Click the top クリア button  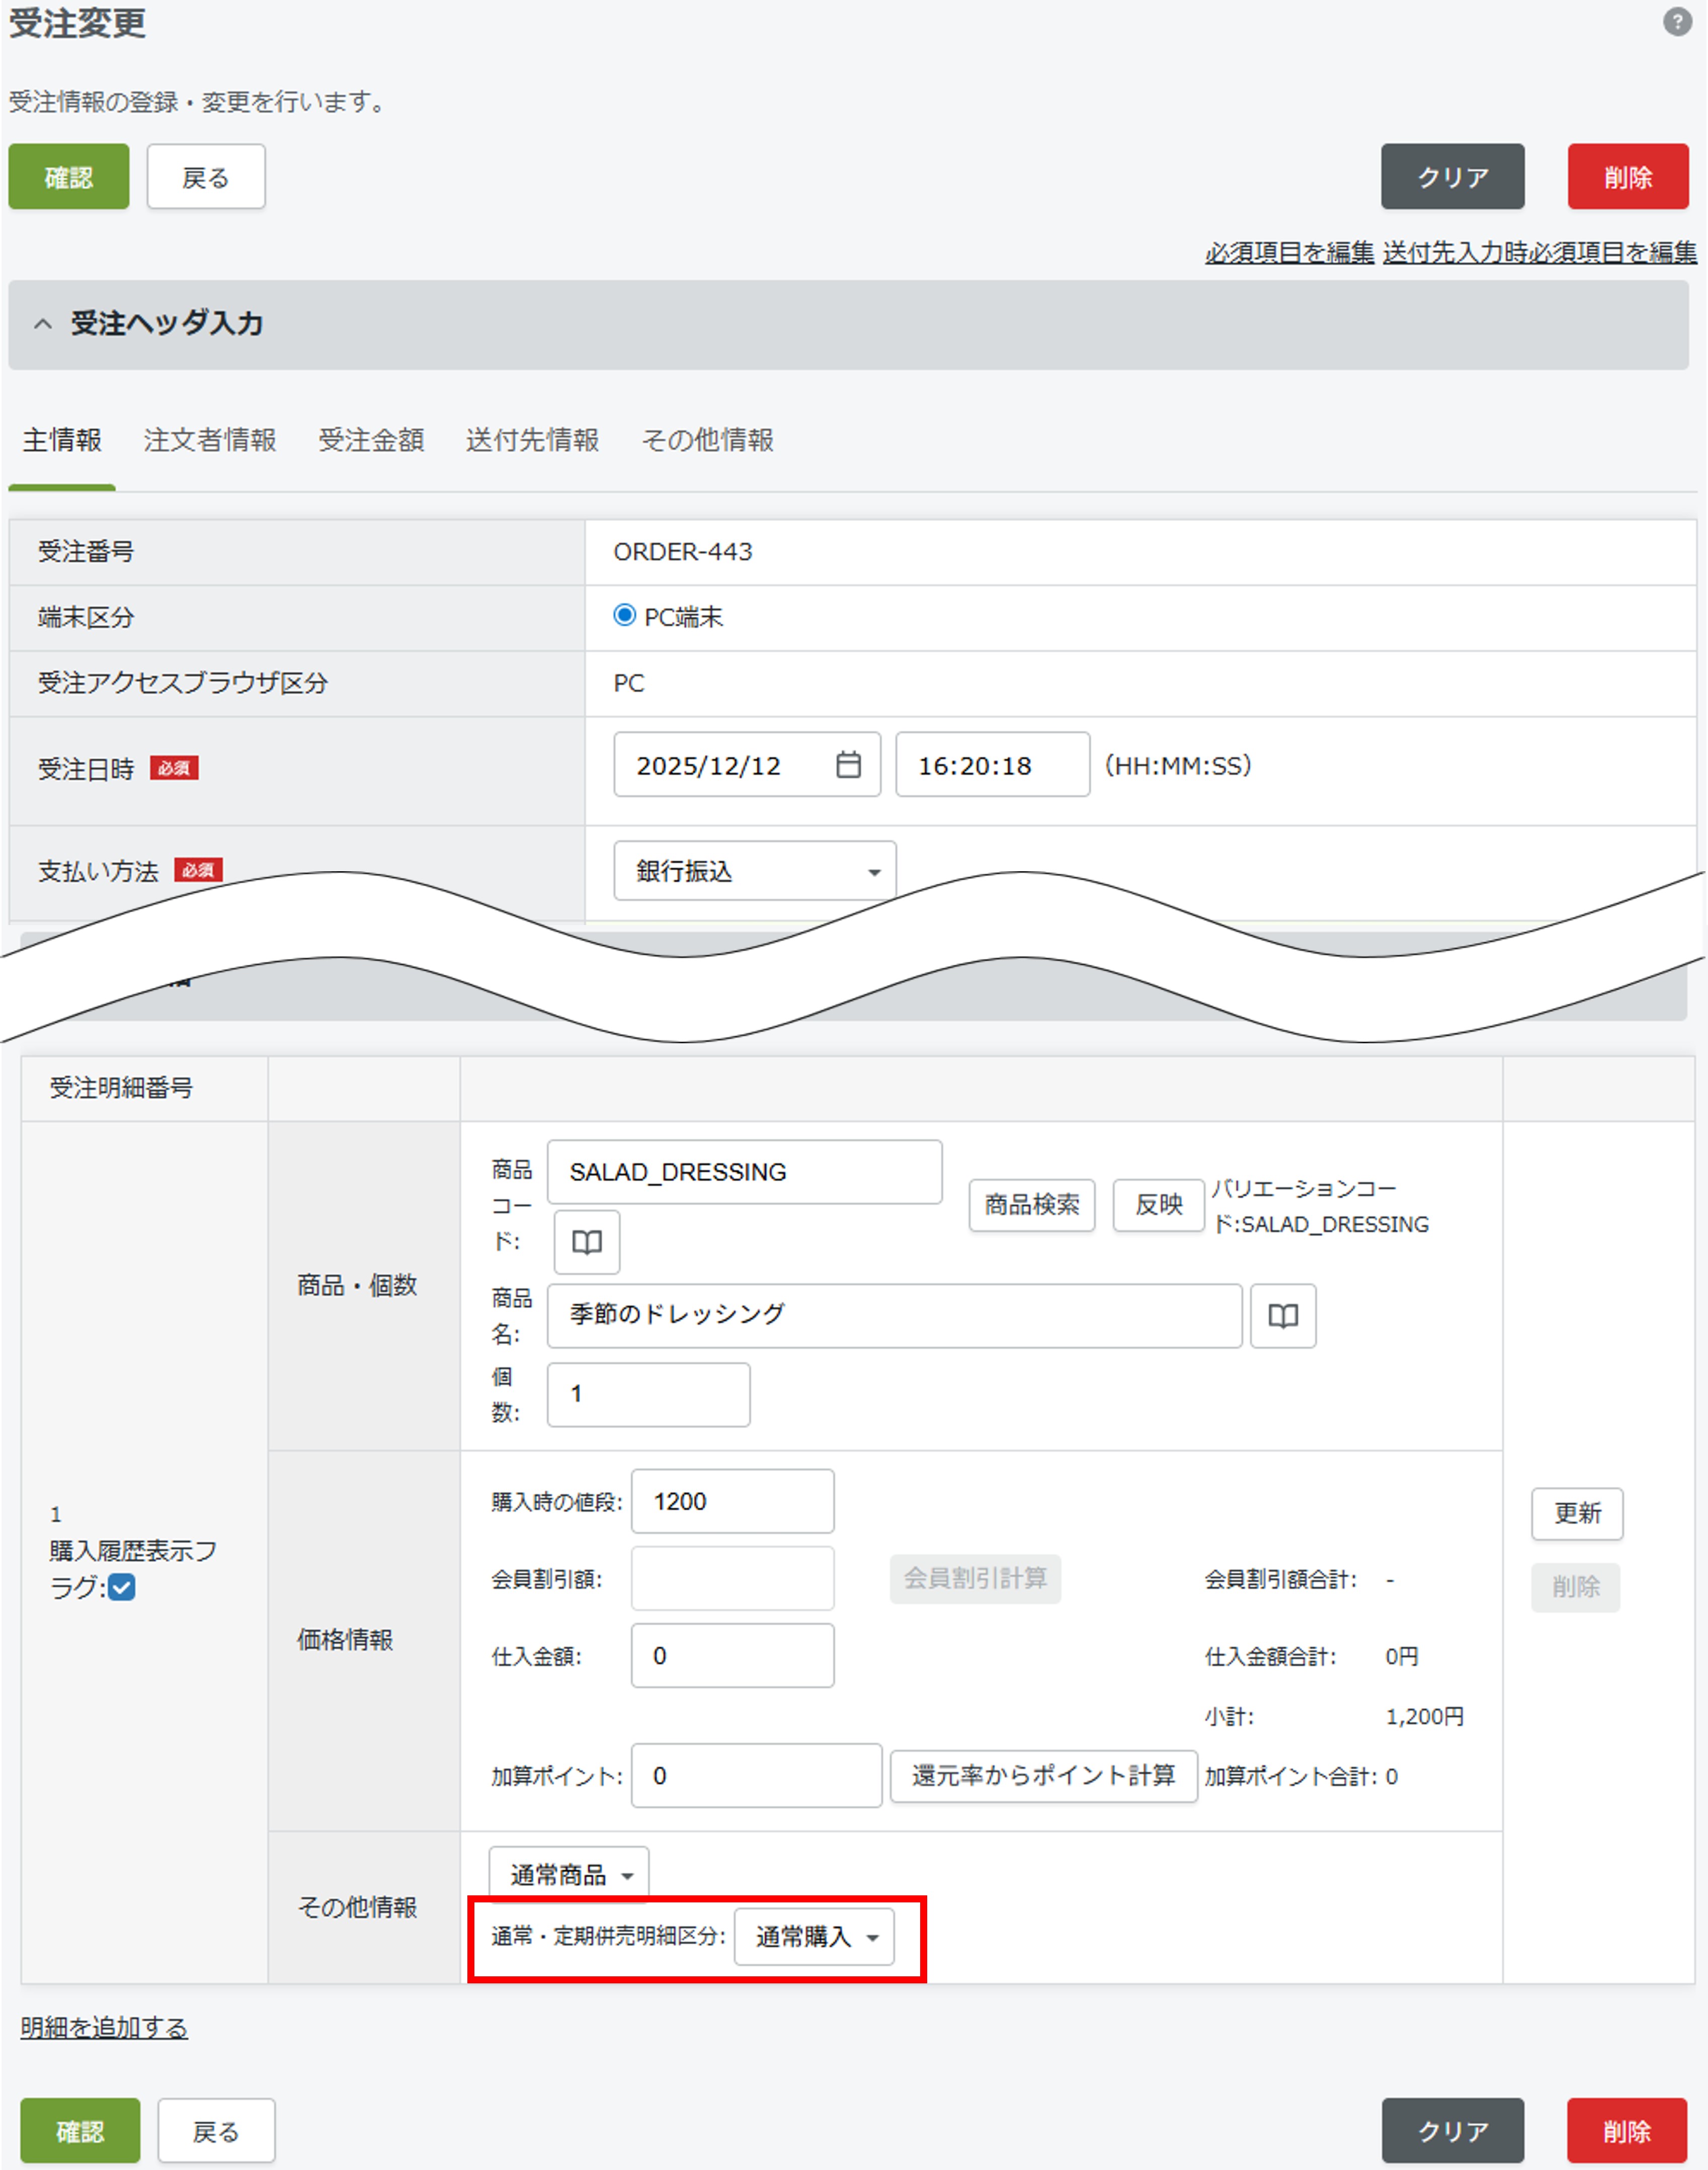(x=1453, y=177)
